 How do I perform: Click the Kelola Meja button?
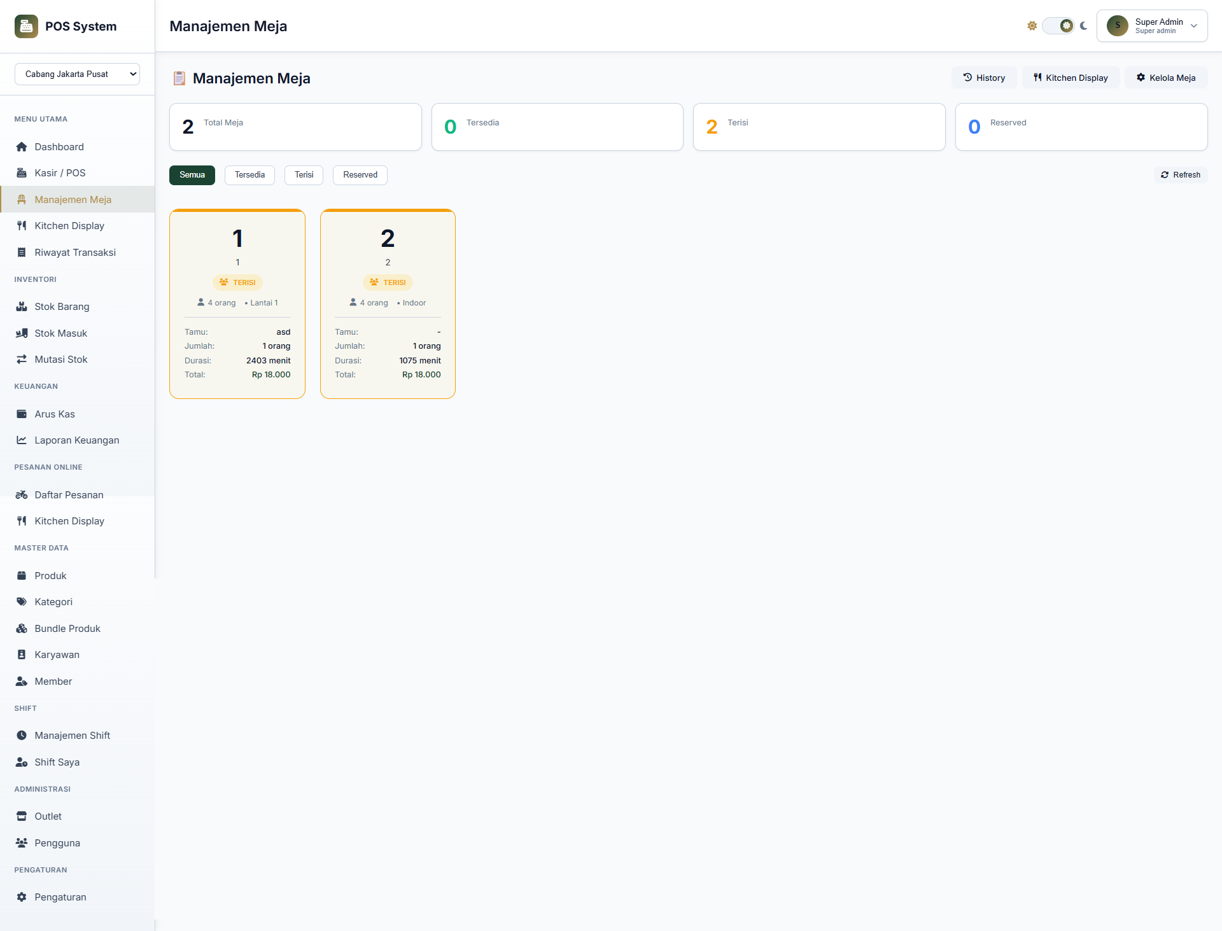[1165, 77]
